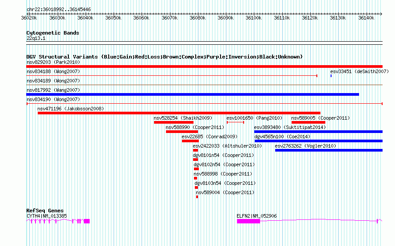Click the dgv8101n54 (Cooper2011) red bar
The width and height of the screenshot is (395, 246).
pyautogui.click(x=195, y=160)
